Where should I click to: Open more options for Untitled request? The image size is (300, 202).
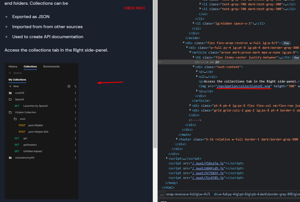[75, 151]
